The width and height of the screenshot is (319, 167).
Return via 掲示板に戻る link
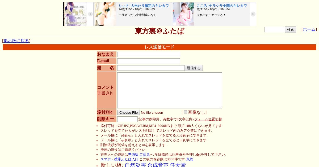(16, 41)
